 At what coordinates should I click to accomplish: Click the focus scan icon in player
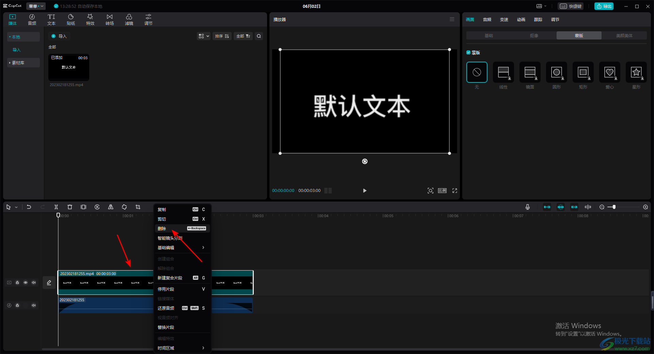(x=431, y=191)
